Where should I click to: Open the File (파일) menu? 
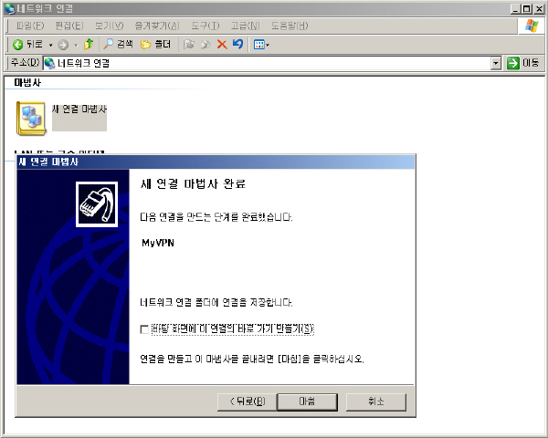[x=30, y=26]
